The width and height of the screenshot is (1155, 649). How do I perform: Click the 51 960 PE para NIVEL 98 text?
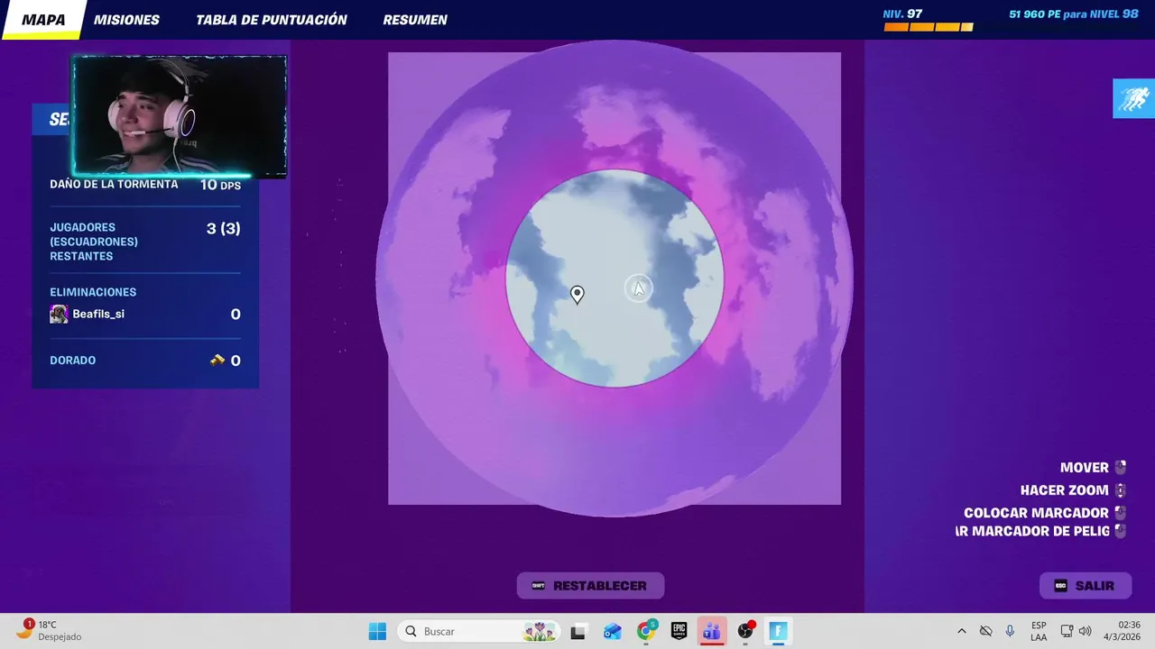[1074, 14]
